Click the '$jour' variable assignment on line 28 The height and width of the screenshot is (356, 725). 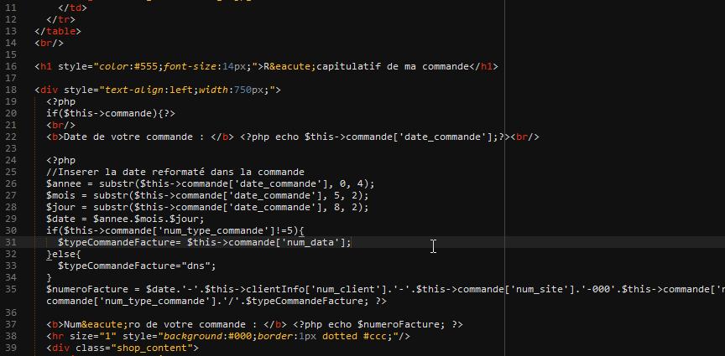[x=60, y=208]
